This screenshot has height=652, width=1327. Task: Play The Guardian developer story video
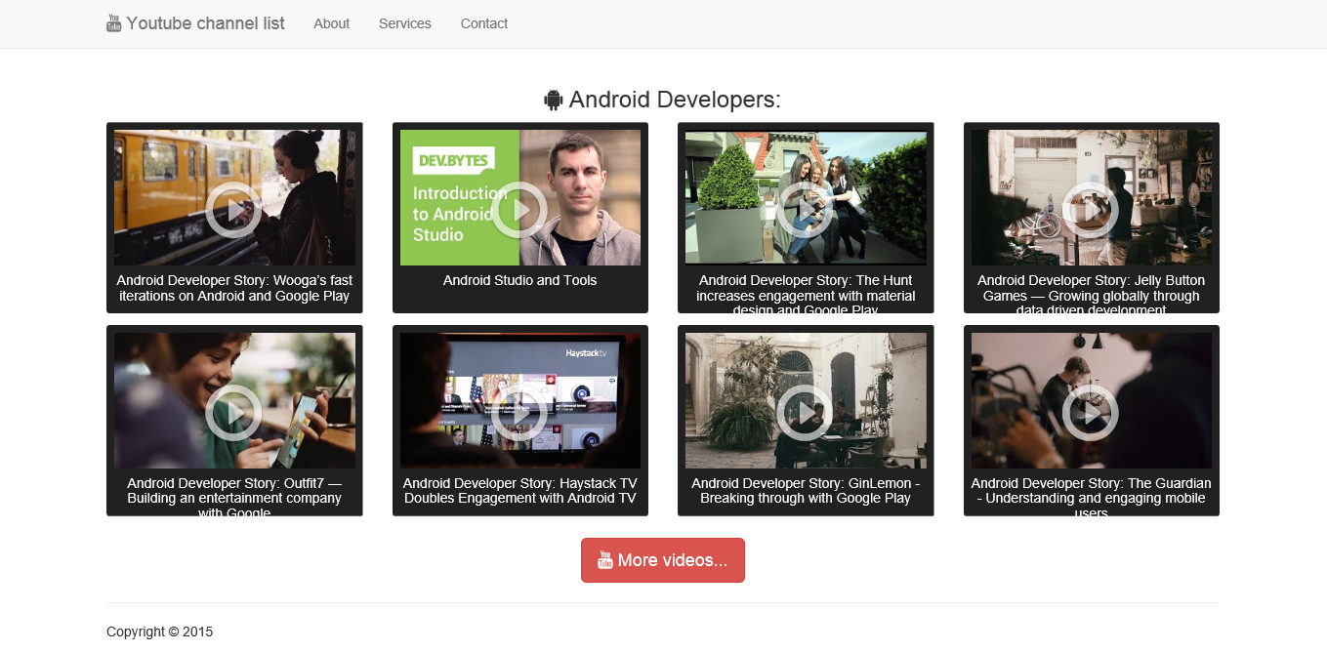[1091, 413]
